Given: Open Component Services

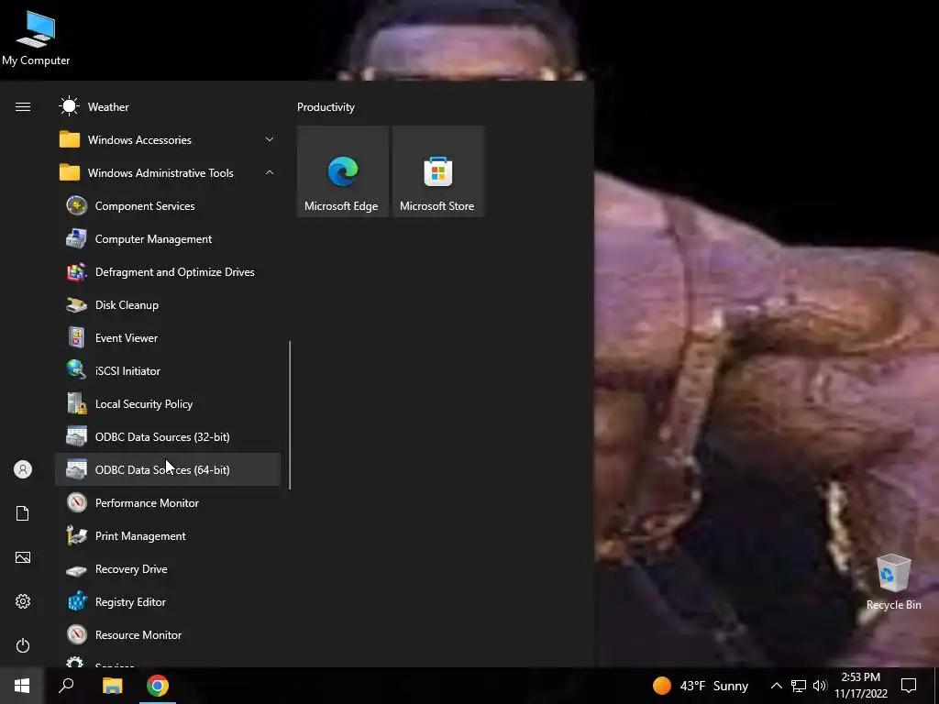Looking at the screenshot, I should (168, 206).
